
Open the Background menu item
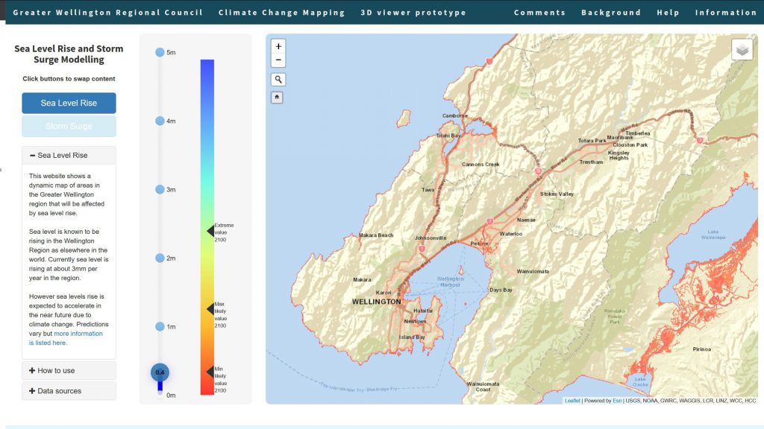[x=610, y=13]
